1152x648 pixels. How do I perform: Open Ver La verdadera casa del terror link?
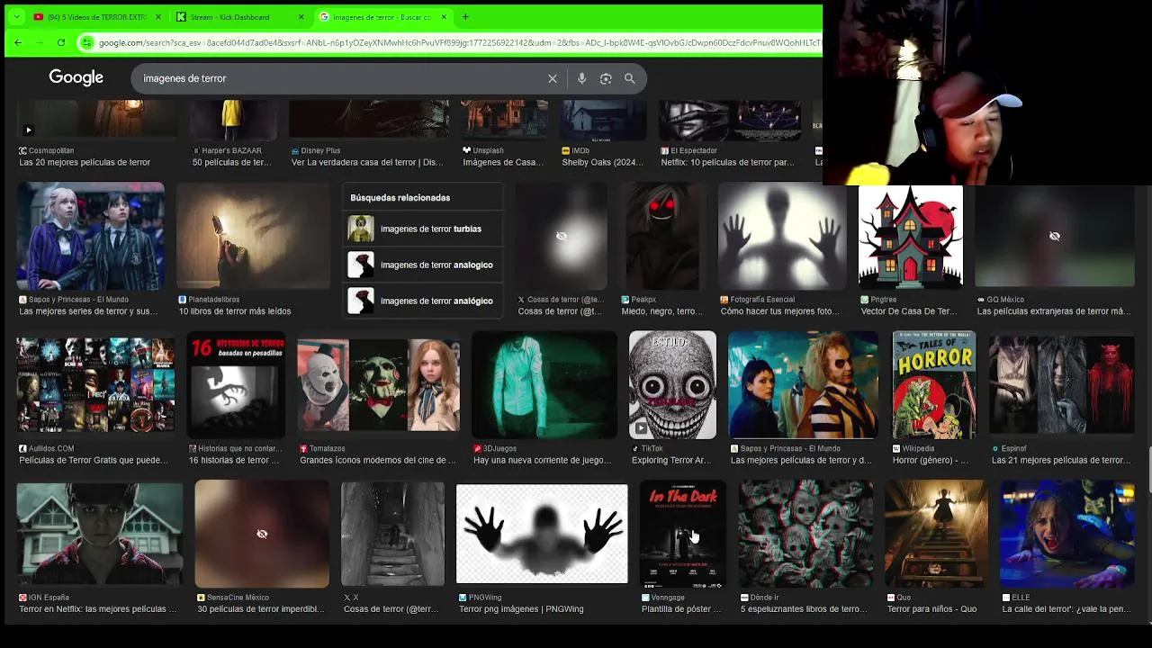click(367, 162)
